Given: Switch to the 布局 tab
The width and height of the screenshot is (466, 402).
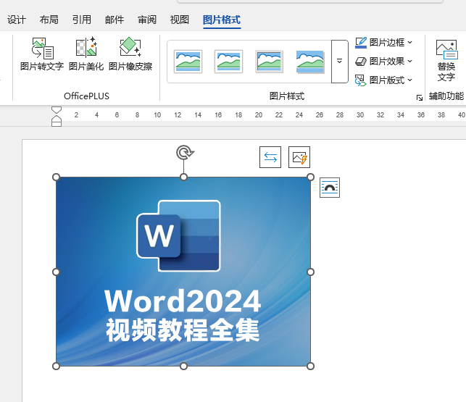Looking at the screenshot, I should coord(49,20).
